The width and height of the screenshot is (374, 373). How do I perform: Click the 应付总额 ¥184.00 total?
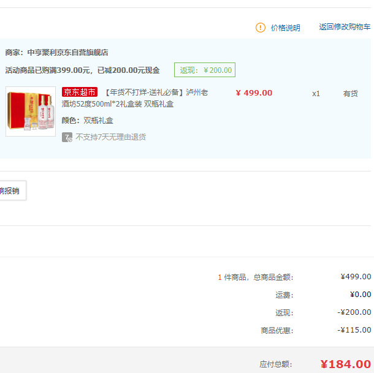pos(346,364)
